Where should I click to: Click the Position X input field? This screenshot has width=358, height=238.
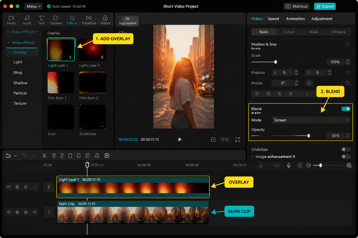pyautogui.click(x=282, y=73)
